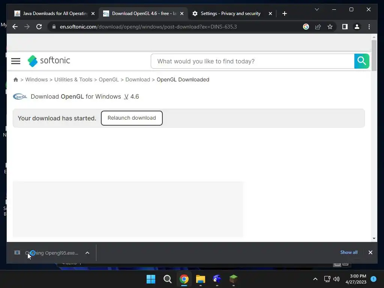Share this page using the share icon

(318, 27)
